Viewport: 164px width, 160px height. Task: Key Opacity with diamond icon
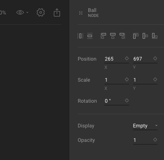(155, 140)
